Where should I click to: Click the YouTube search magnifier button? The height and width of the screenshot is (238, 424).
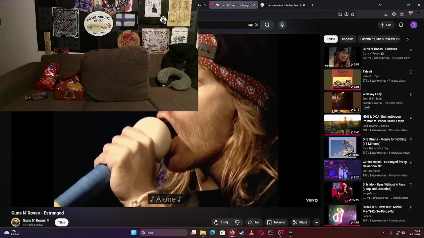[267, 25]
